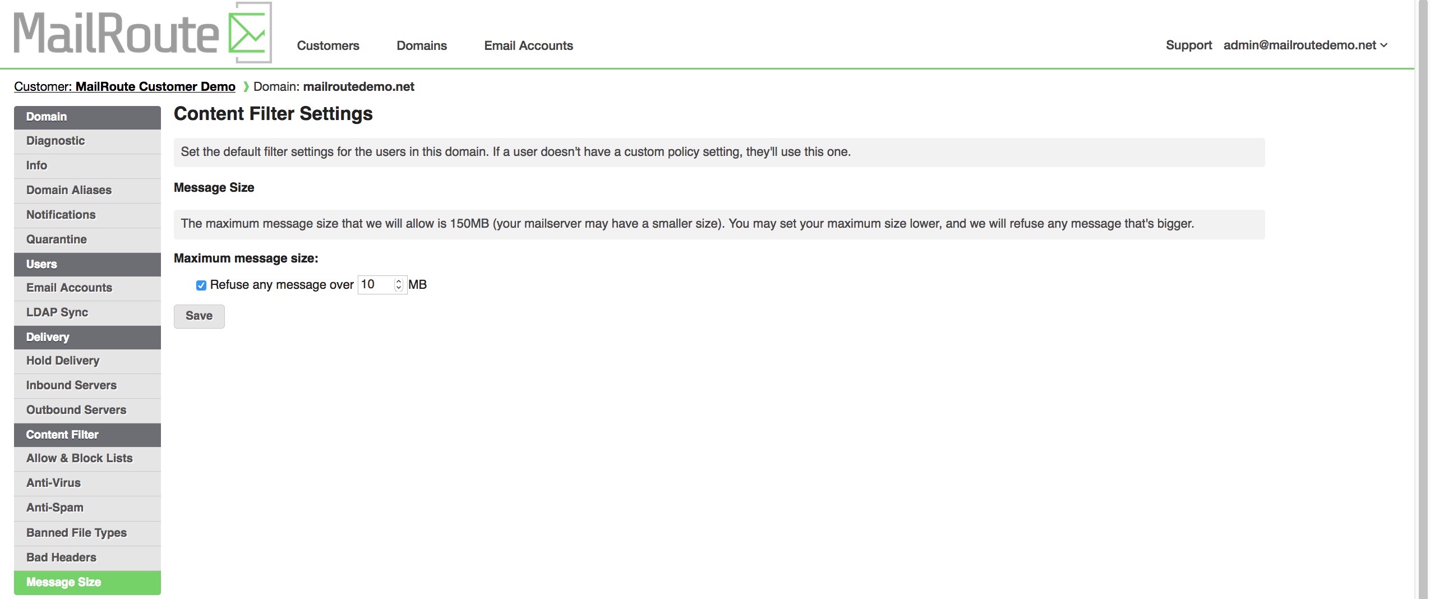
Task: Open the Customers menu
Action: point(328,45)
